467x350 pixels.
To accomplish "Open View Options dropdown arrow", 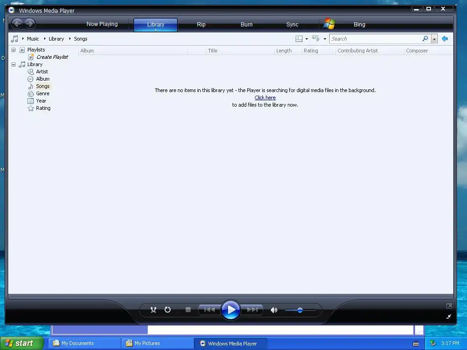I will [325, 39].
